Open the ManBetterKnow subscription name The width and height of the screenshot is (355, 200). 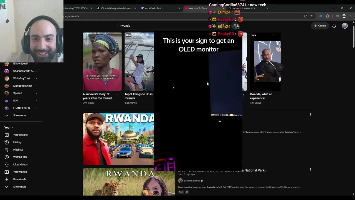point(22,86)
